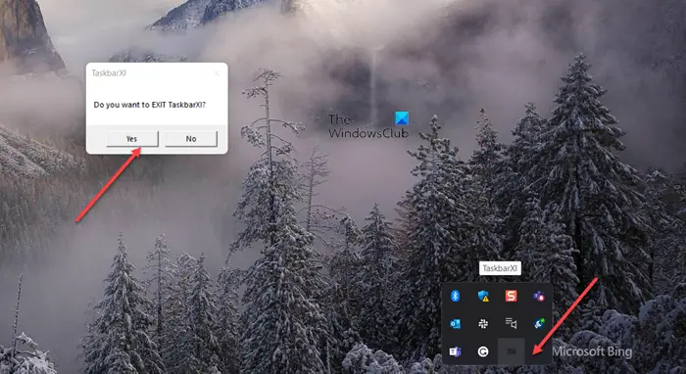This screenshot has width=686, height=374.
Task: Click empty tray slot beside TaskbarXI icon
Action: click(539, 351)
